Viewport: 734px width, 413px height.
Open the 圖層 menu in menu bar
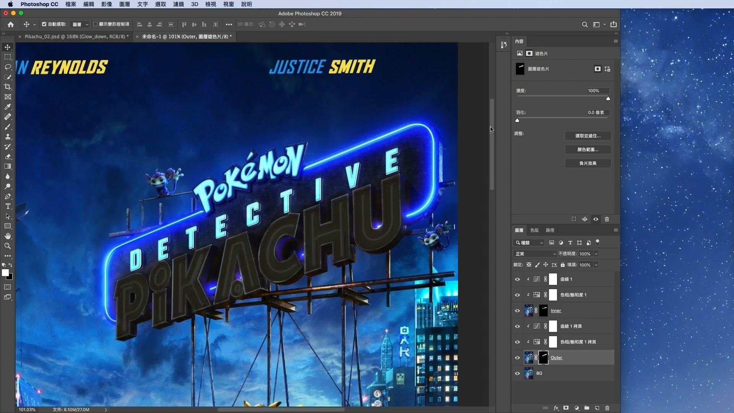tap(125, 4)
